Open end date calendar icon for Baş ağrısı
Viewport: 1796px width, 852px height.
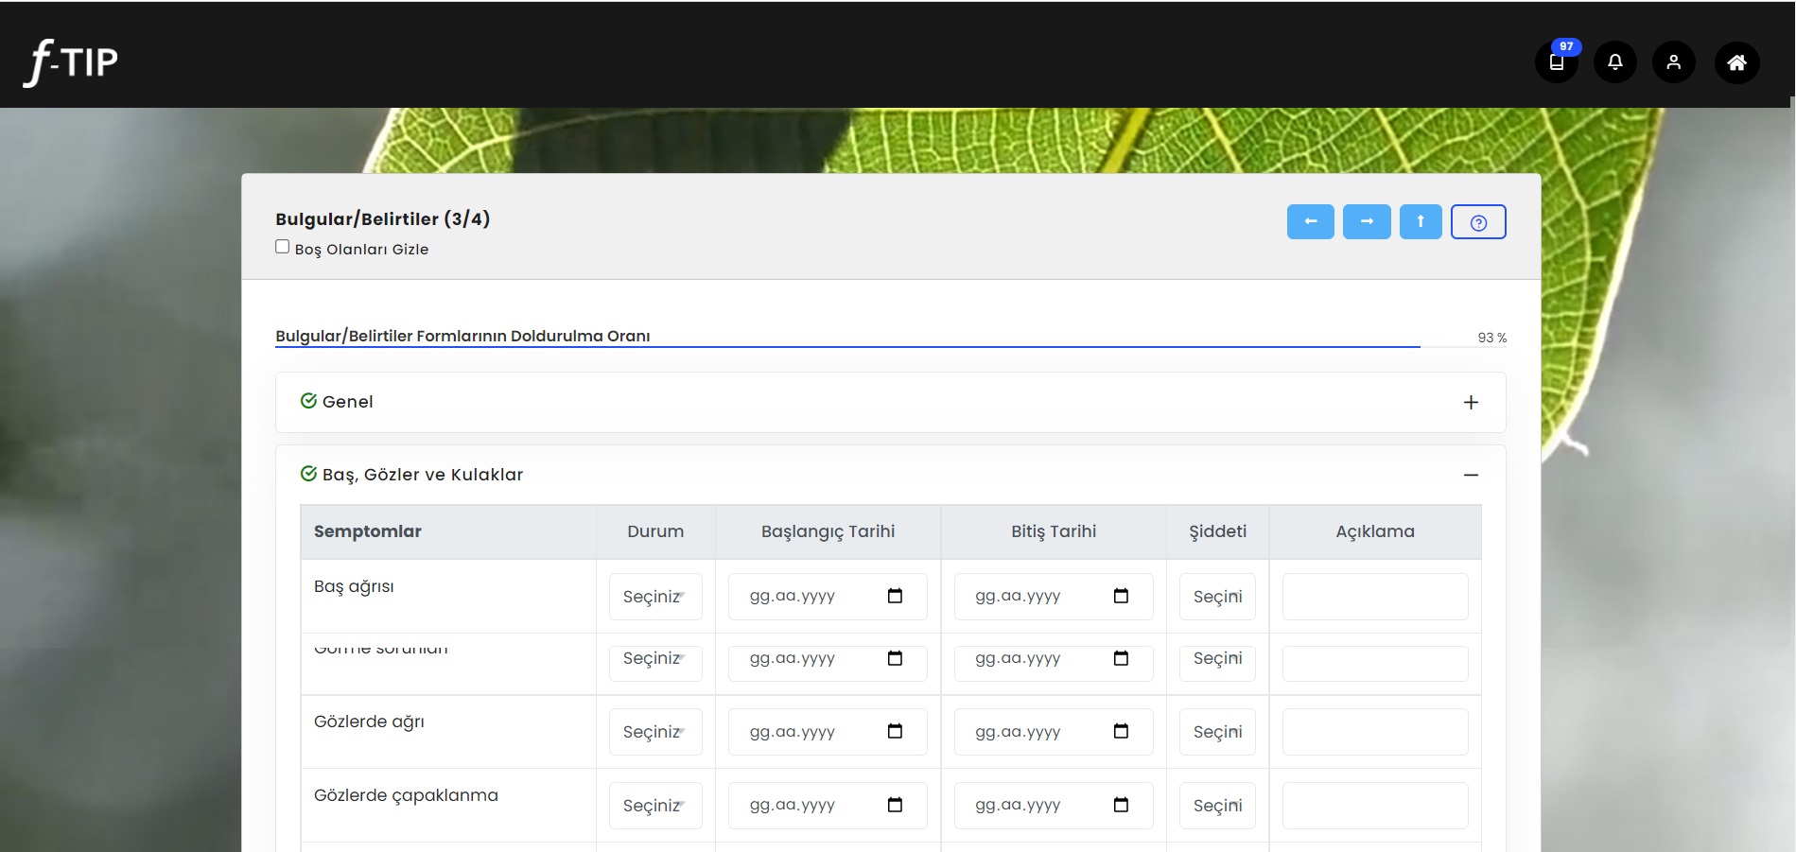pyautogui.click(x=1121, y=596)
